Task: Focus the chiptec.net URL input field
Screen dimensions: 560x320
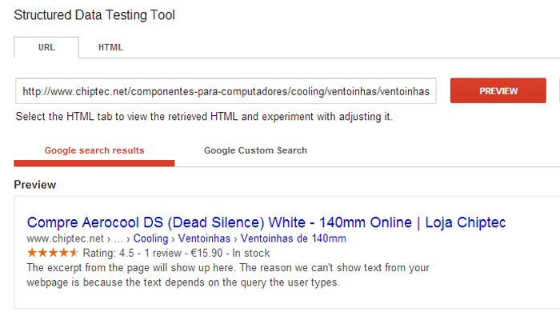Action: [x=226, y=91]
